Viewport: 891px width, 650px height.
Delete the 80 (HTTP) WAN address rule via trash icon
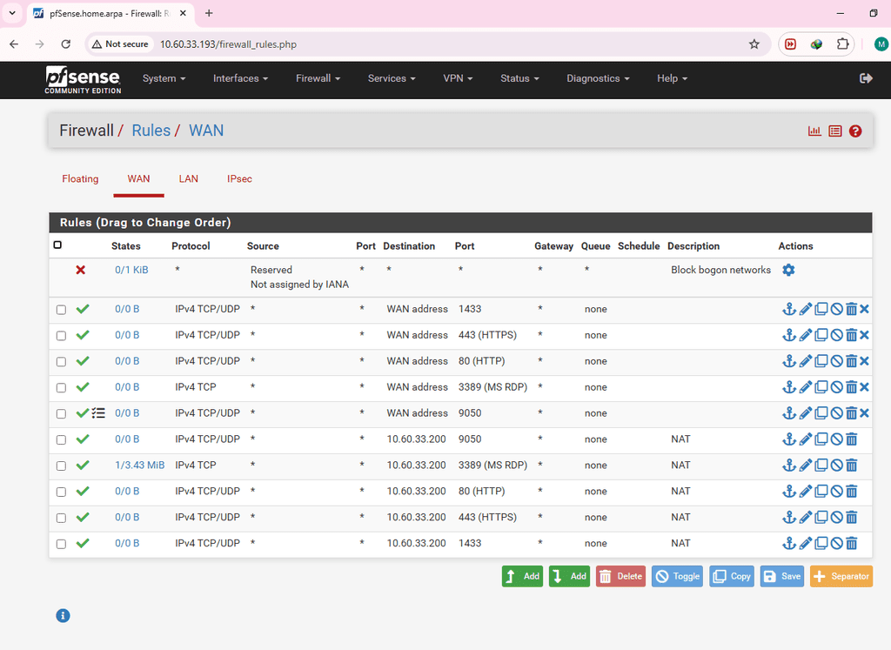[x=852, y=361]
